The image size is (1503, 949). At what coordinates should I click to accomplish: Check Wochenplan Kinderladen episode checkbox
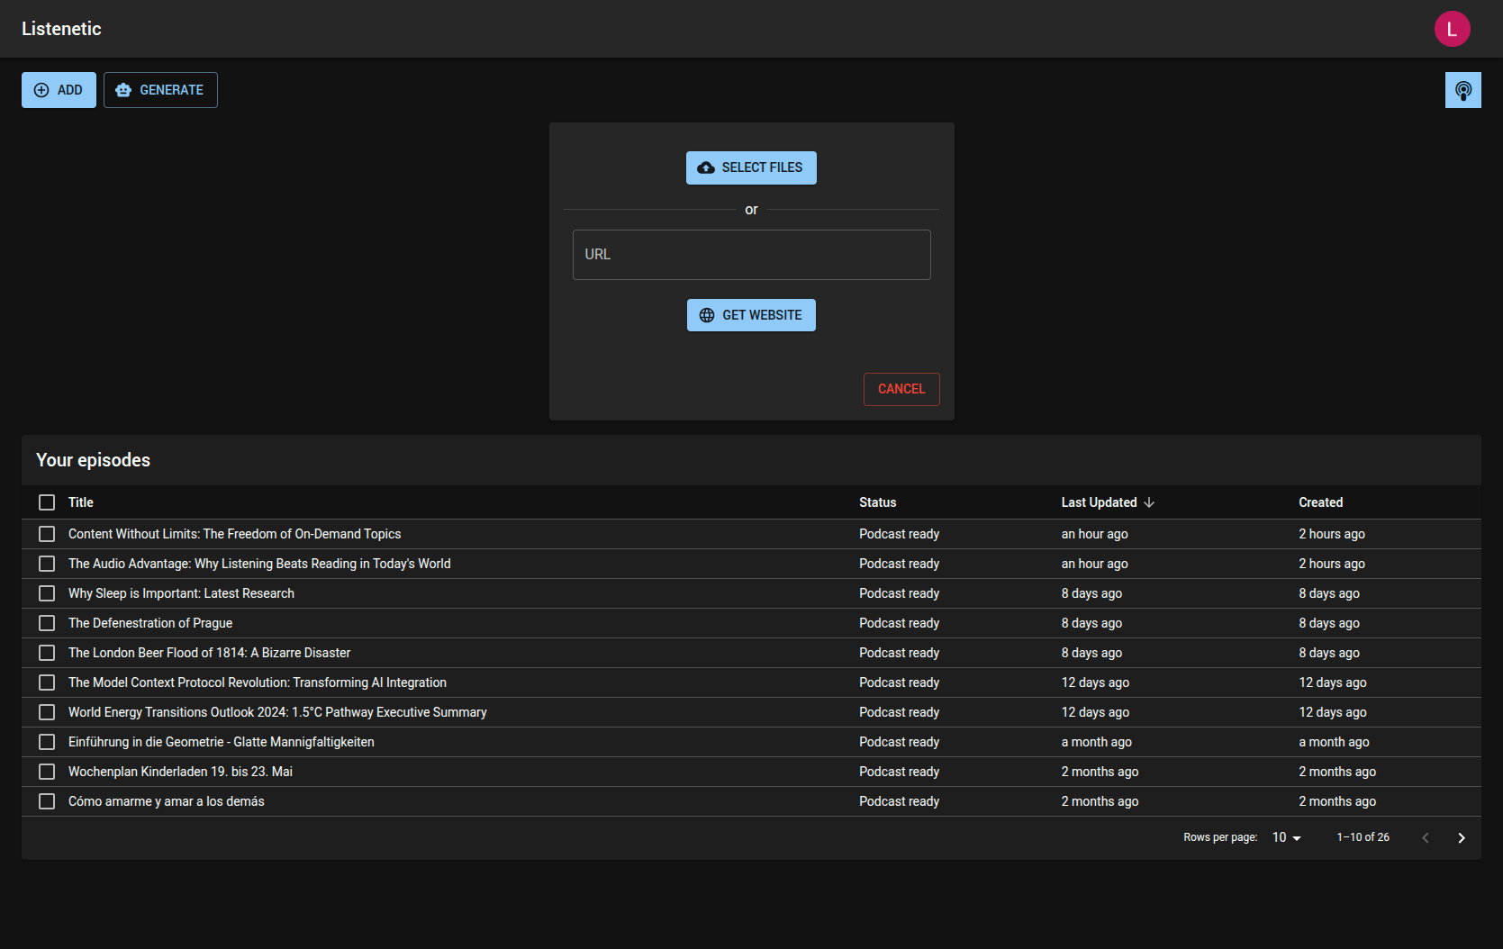click(47, 772)
